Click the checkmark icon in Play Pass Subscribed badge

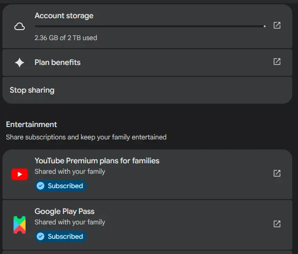(41, 236)
